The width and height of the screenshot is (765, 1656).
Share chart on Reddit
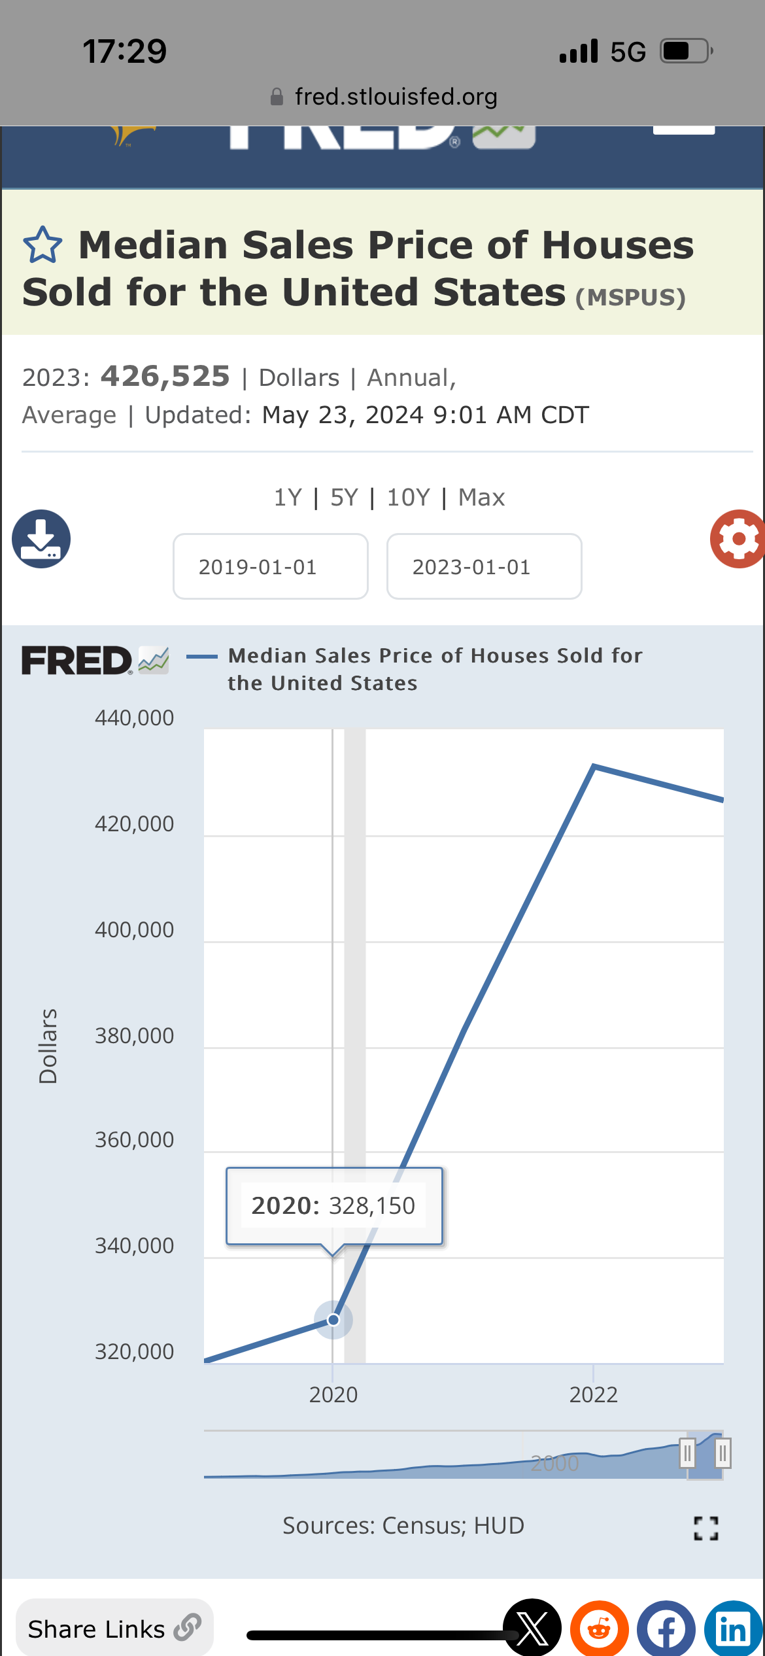599,1630
